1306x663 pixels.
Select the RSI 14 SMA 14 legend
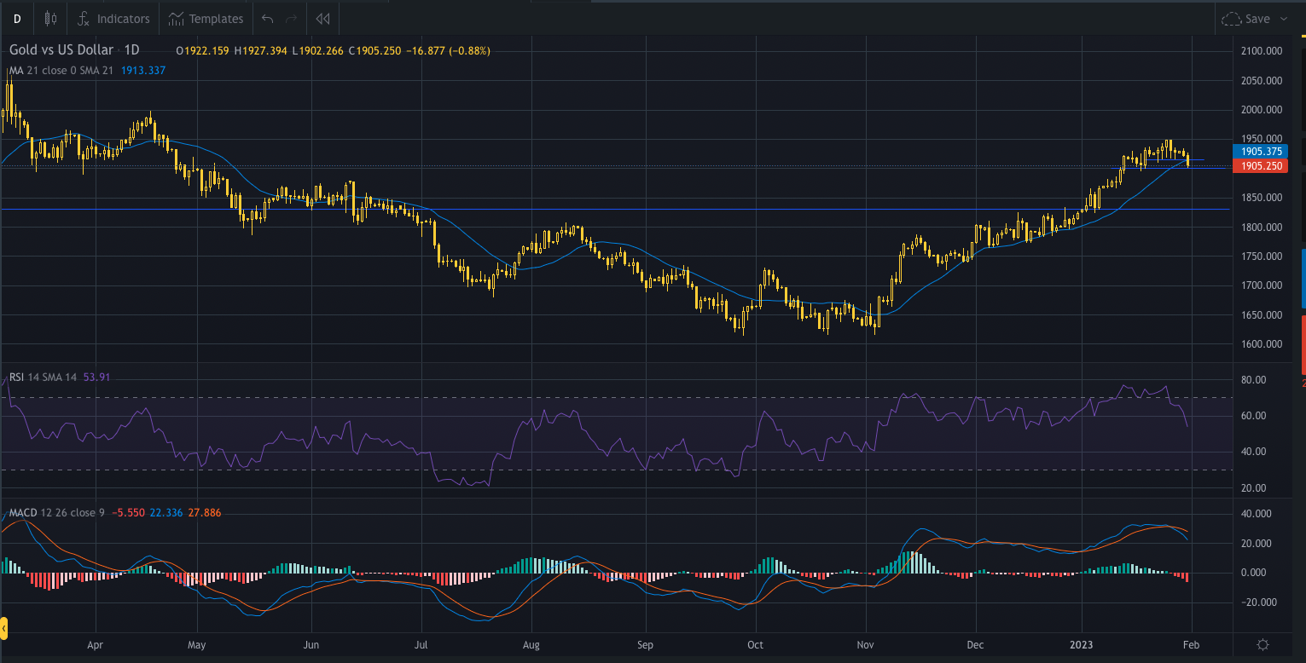click(x=44, y=377)
